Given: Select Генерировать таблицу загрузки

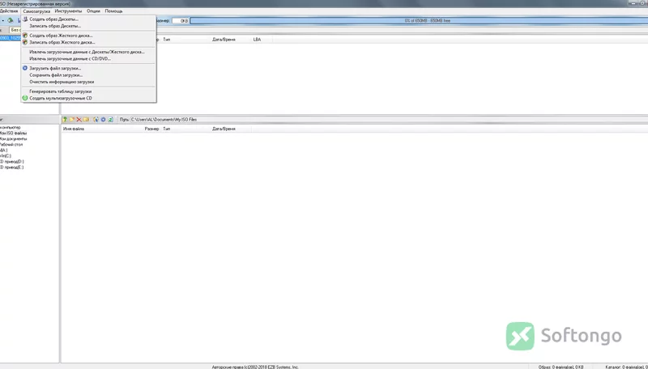Looking at the screenshot, I should click(x=88, y=91).
